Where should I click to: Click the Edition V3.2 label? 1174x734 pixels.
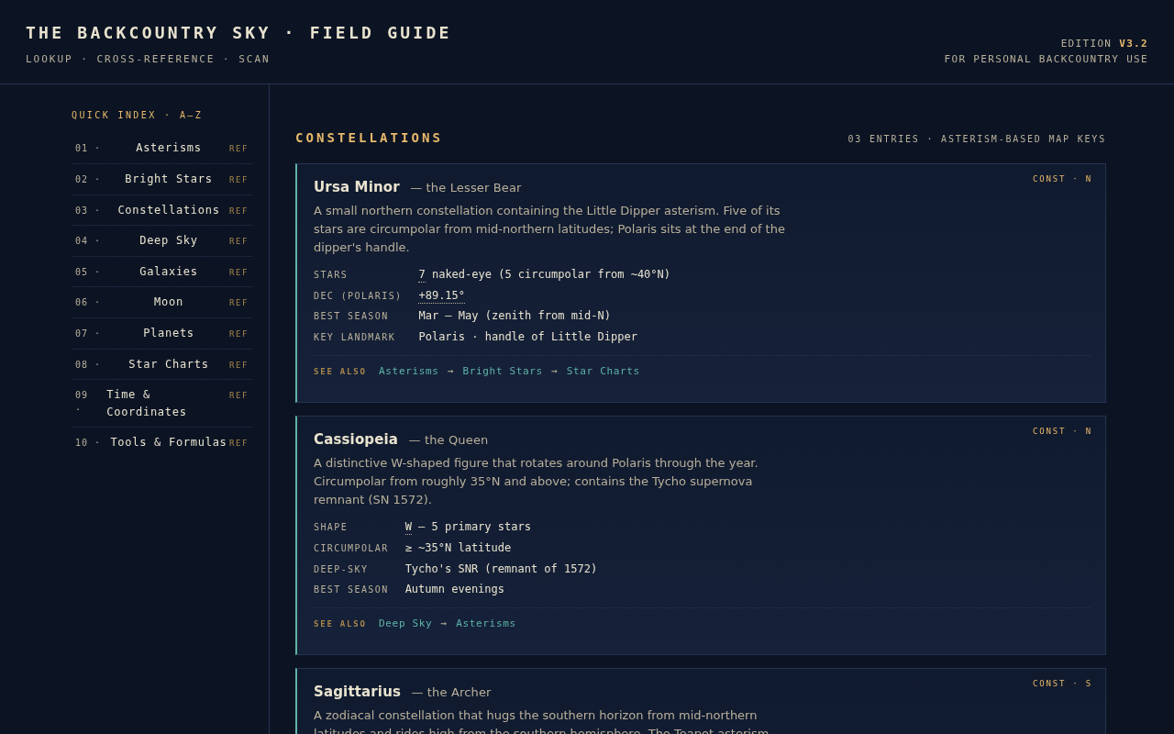pos(1104,44)
